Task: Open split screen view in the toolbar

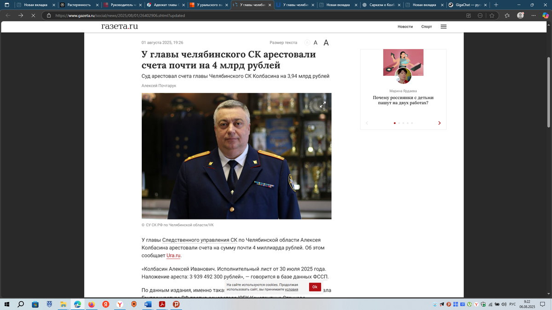Action: click(x=468, y=15)
